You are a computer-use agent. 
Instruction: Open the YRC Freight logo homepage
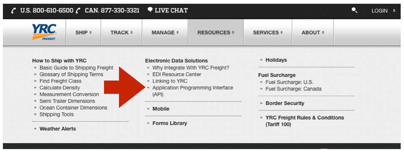(44, 32)
